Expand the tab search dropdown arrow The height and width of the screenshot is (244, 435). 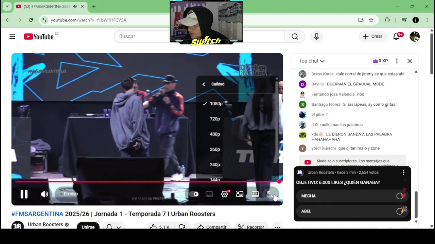[x=7, y=6]
